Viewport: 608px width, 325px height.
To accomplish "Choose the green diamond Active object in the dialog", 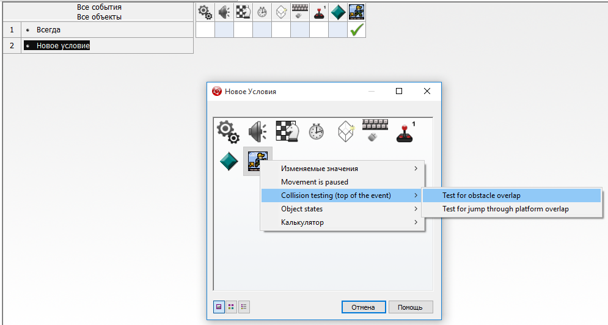I will click(229, 161).
